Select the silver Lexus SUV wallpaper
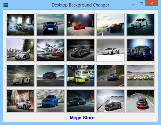Screen dimensions: 161x125 [20, 101]
